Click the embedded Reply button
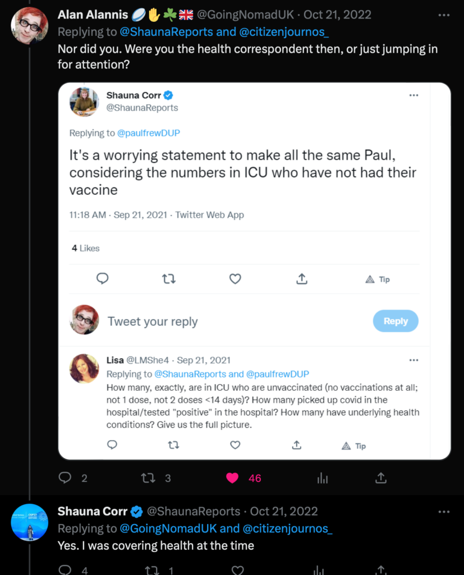Viewport: 464px width, 575px height. (396, 321)
